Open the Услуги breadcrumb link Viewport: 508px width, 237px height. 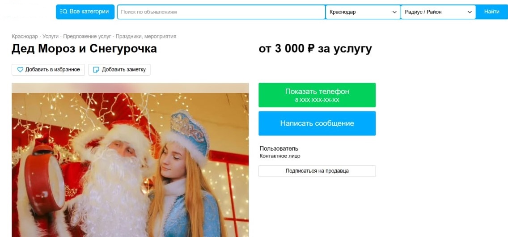(x=50, y=37)
